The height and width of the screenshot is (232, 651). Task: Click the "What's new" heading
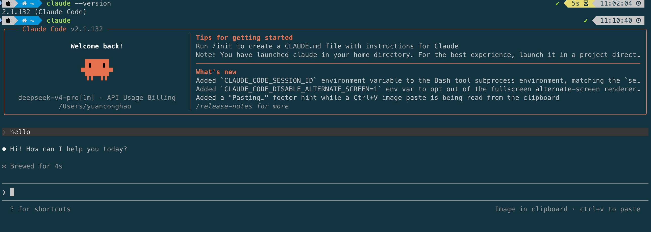click(x=216, y=72)
